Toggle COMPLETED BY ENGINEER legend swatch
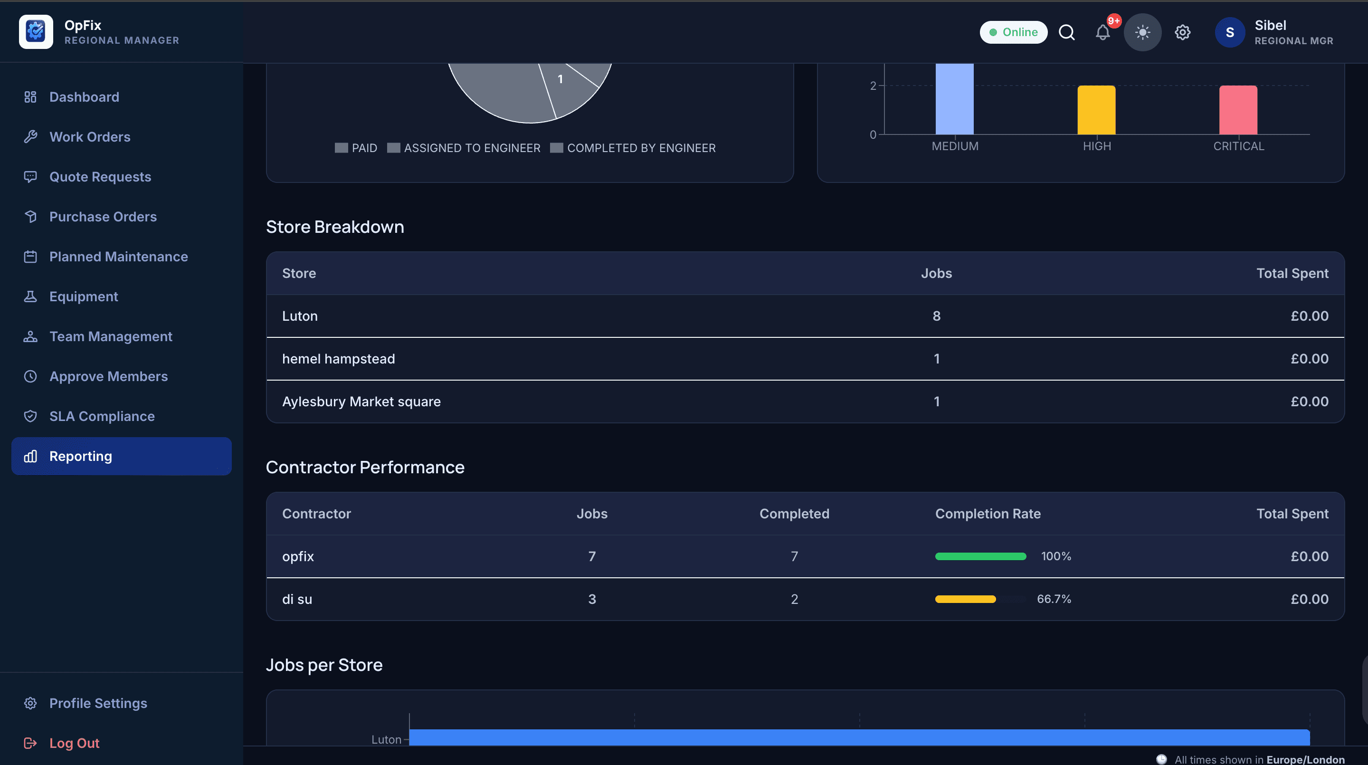Viewport: 1368px width, 765px height. coord(557,148)
